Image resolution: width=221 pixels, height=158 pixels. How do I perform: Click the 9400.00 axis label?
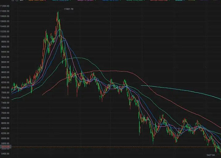(5, 52)
